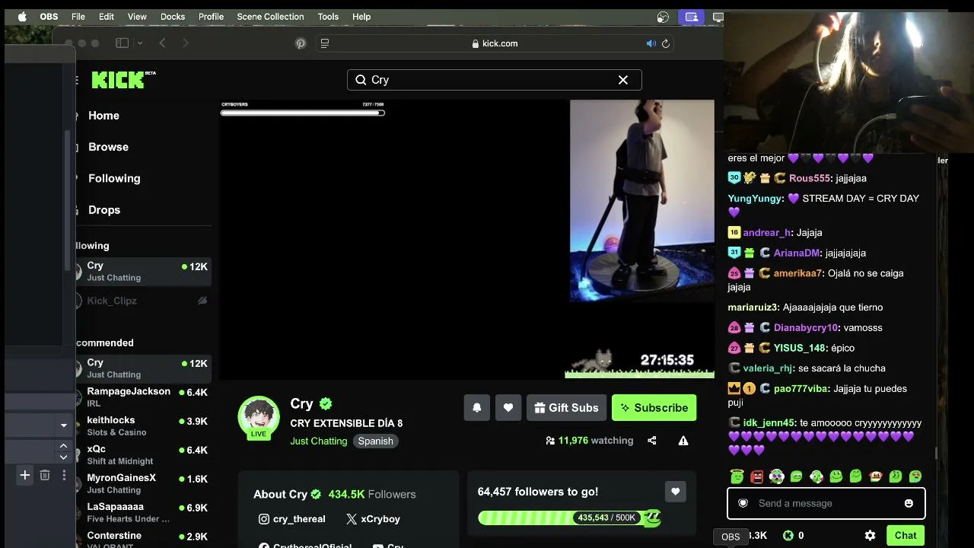Screen dimensions: 974x548
Task: Open chat settings gear icon
Action: click(870, 536)
